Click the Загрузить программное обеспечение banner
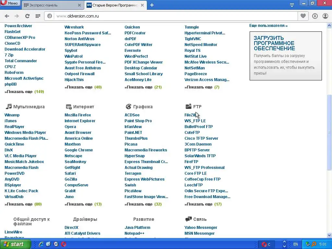Image resolution: width=332 pixels, height=249 pixels. (x=286, y=56)
